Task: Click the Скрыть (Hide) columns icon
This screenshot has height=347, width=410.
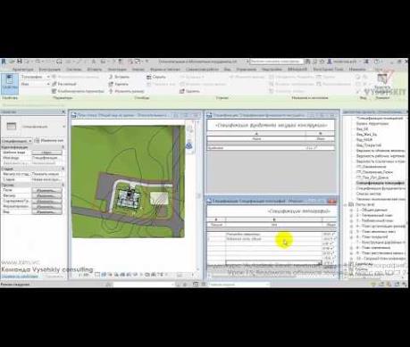Action: [149, 77]
